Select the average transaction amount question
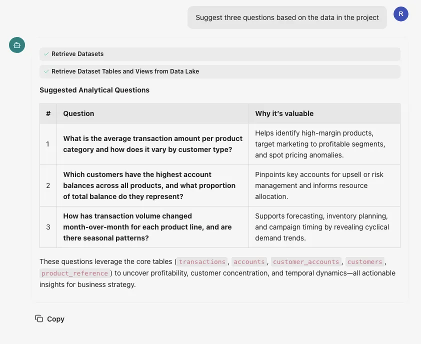The width and height of the screenshot is (421, 344). click(x=152, y=144)
